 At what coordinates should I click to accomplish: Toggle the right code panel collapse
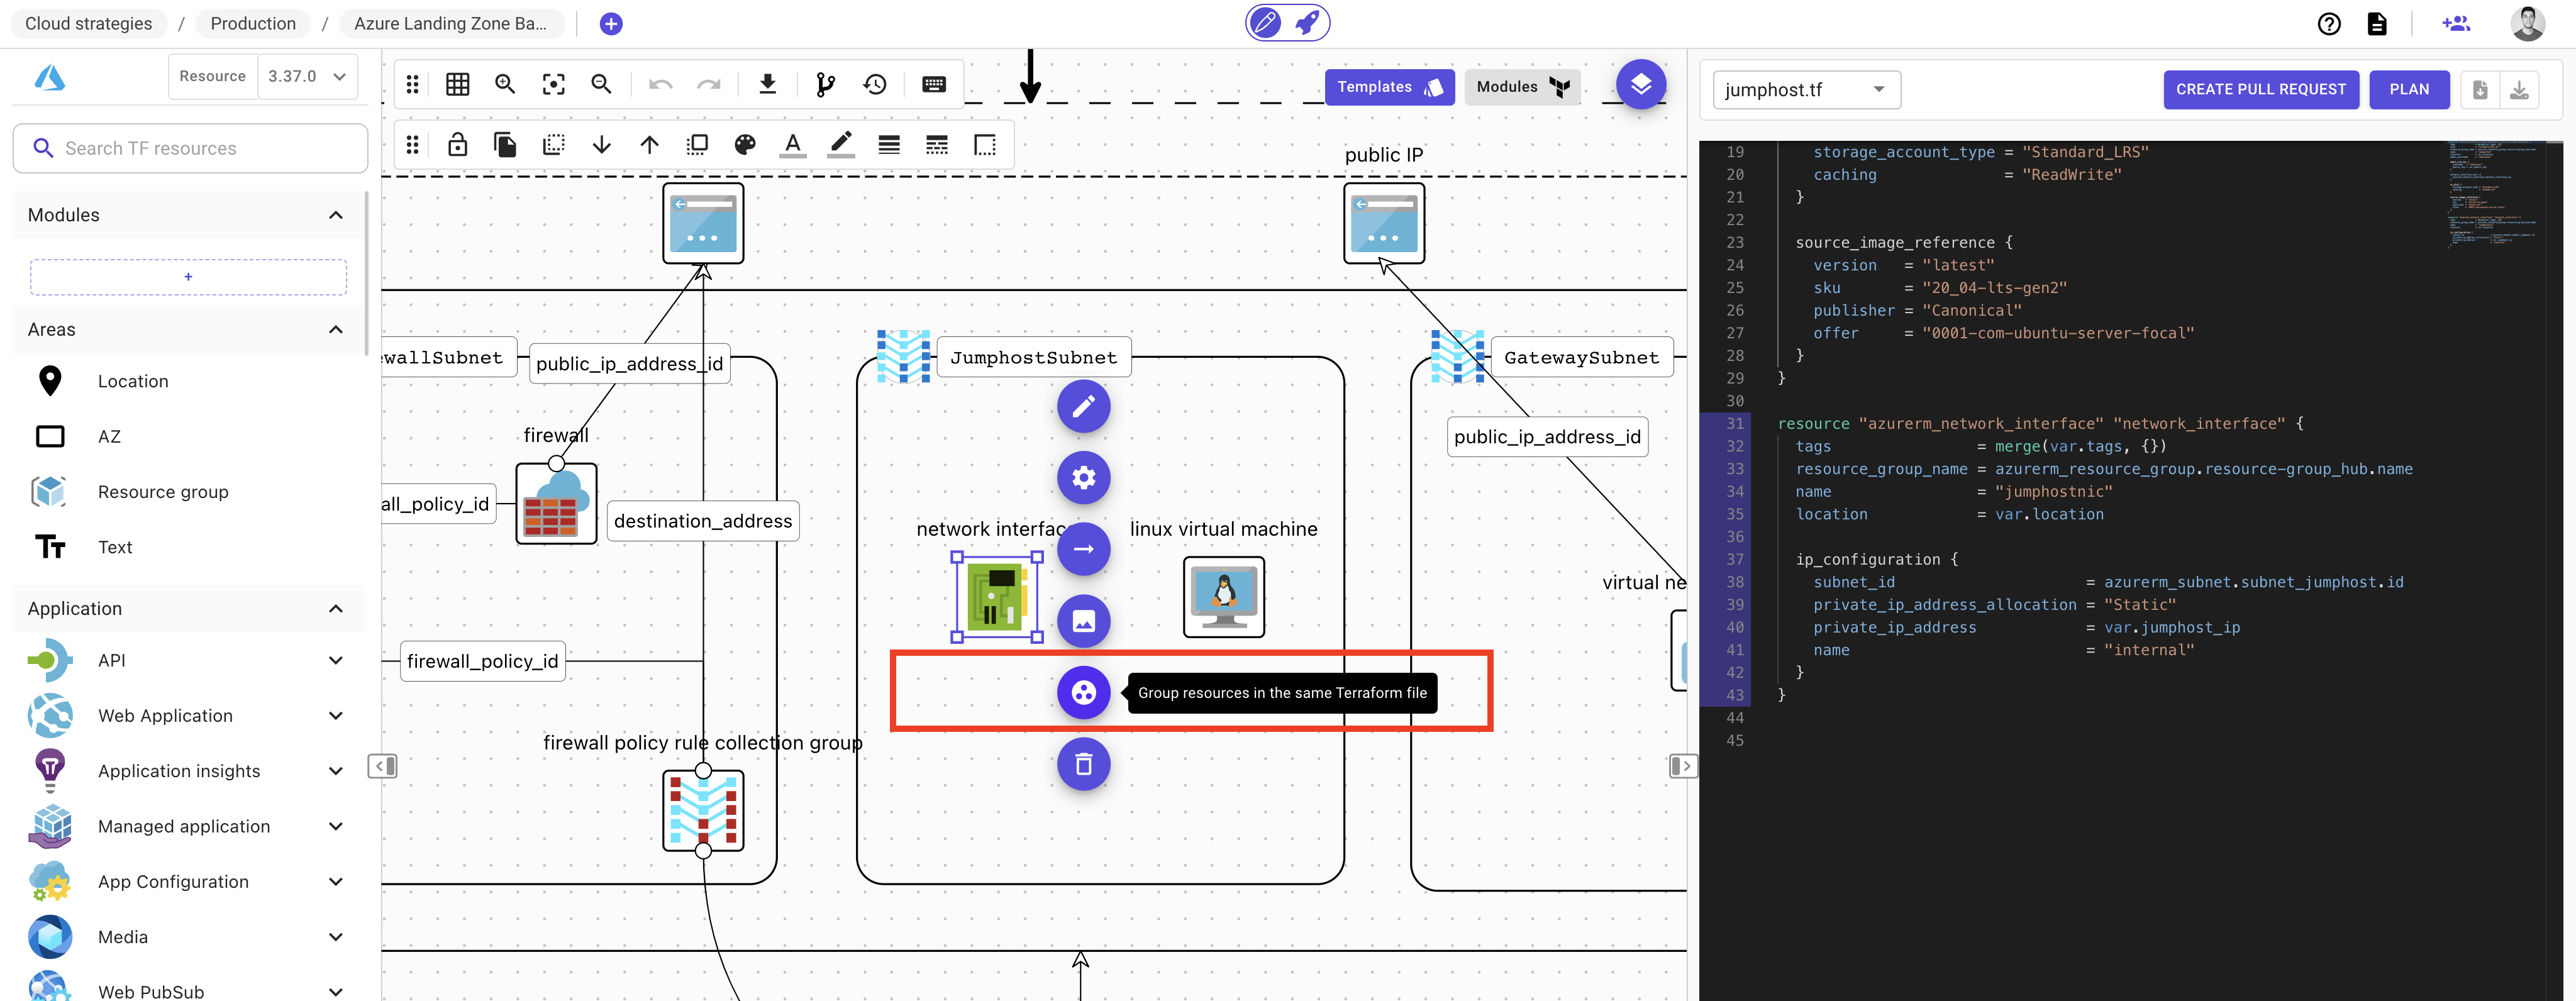1683,766
